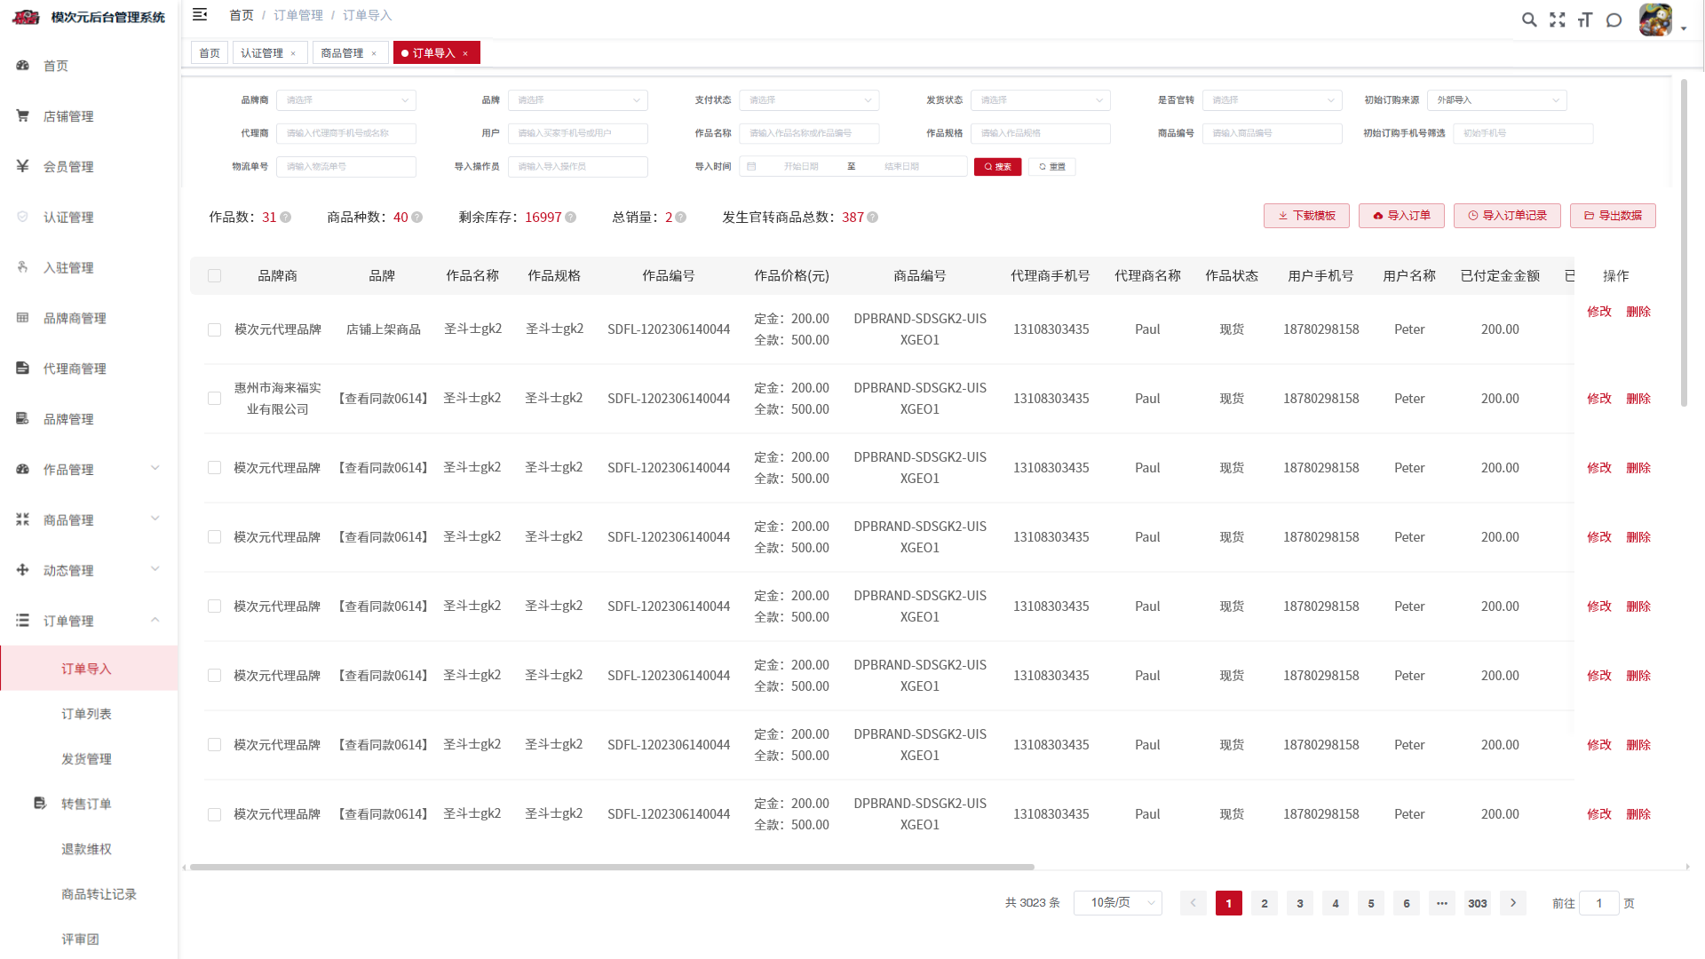Close the 认证管理 tab
The width and height of the screenshot is (1705, 959).
click(293, 53)
